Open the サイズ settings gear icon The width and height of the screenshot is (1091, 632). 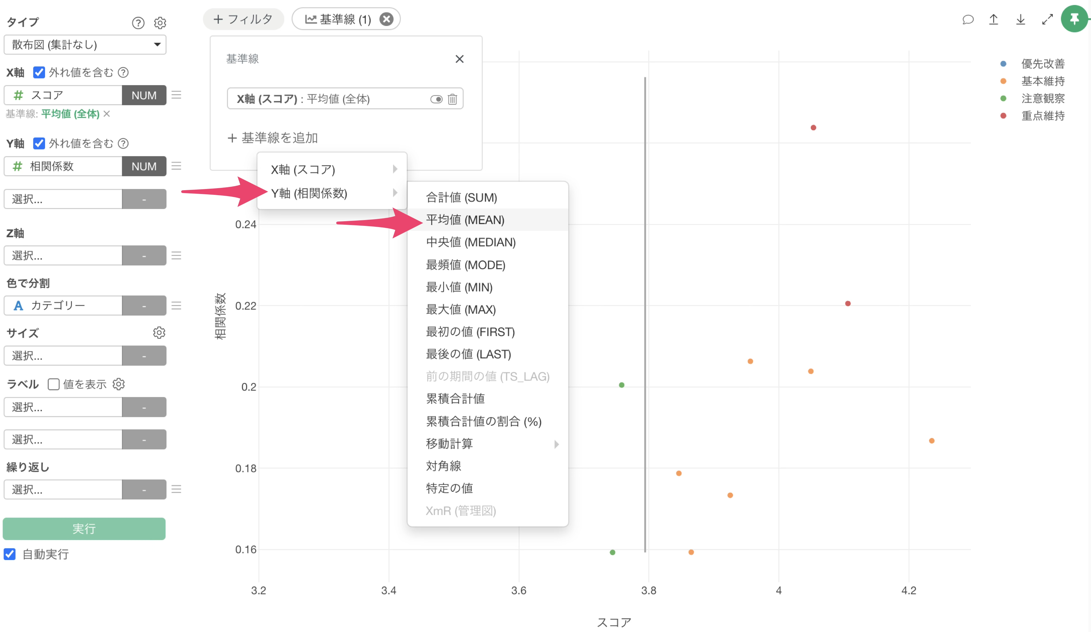159,333
